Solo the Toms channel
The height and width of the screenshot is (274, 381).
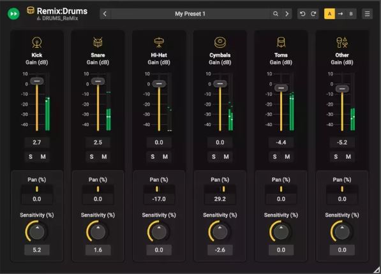(x=274, y=157)
